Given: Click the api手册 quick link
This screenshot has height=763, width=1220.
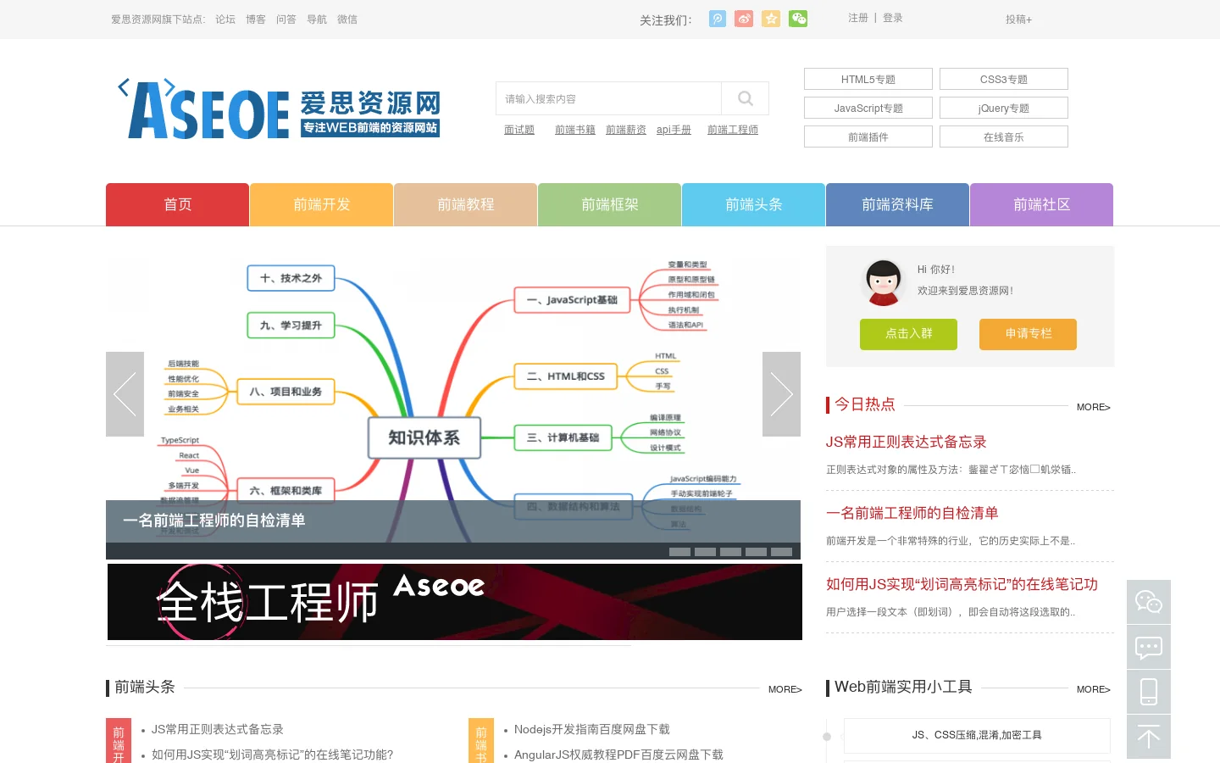Looking at the screenshot, I should [x=674, y=130].
